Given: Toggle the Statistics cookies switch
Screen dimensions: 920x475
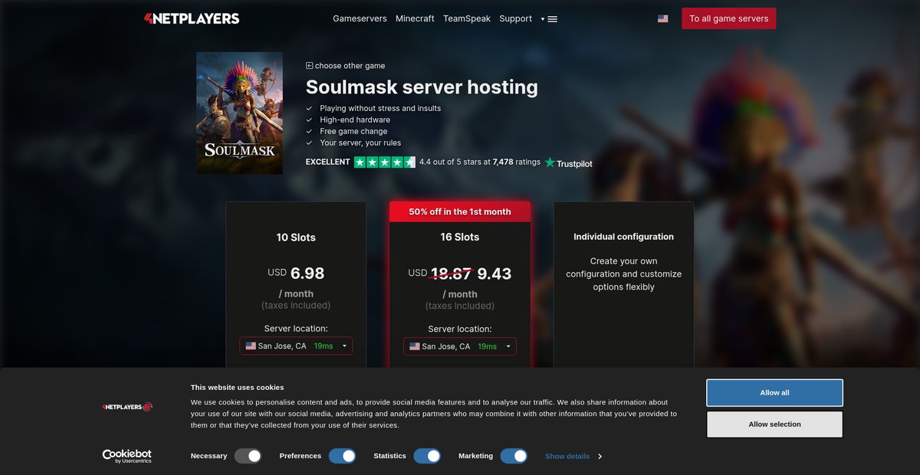Looking at the screenshot, I should click(x=427, y=456).
